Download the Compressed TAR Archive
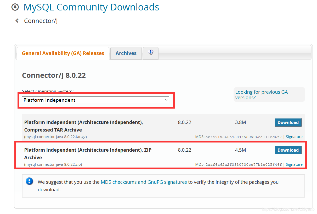Screen dimensions: 317x214 [x=288, y=122]
